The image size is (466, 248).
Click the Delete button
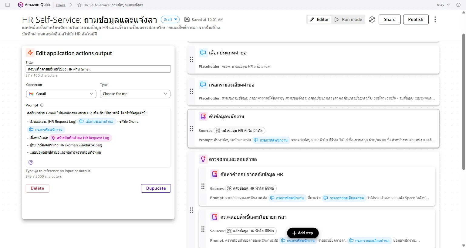[x=37, y=188]
